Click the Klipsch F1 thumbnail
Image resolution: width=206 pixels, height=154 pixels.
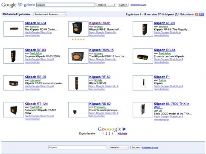pyautogui.click(x=143, y=83)
